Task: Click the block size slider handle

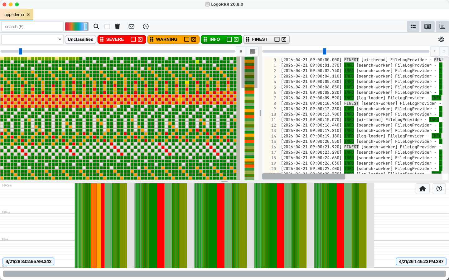Action: pyautogui.click(x=21, y=51)
